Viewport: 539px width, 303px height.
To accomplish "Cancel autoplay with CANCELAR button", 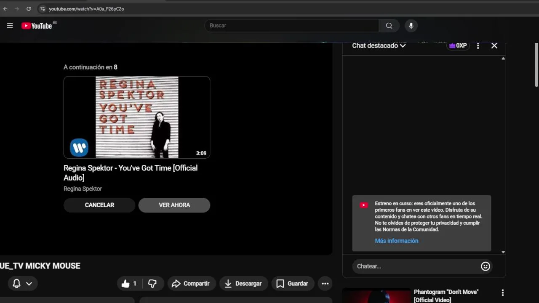I will click(99, 205).
